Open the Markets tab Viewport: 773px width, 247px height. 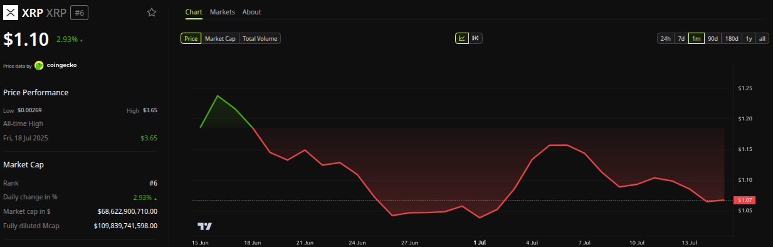222,12
